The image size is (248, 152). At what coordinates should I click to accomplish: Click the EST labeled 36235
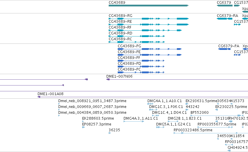point(114,130)
